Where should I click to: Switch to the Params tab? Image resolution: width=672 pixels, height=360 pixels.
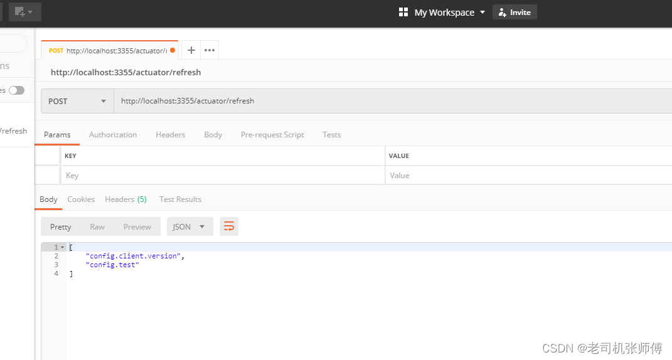click(x=57, y=135)
